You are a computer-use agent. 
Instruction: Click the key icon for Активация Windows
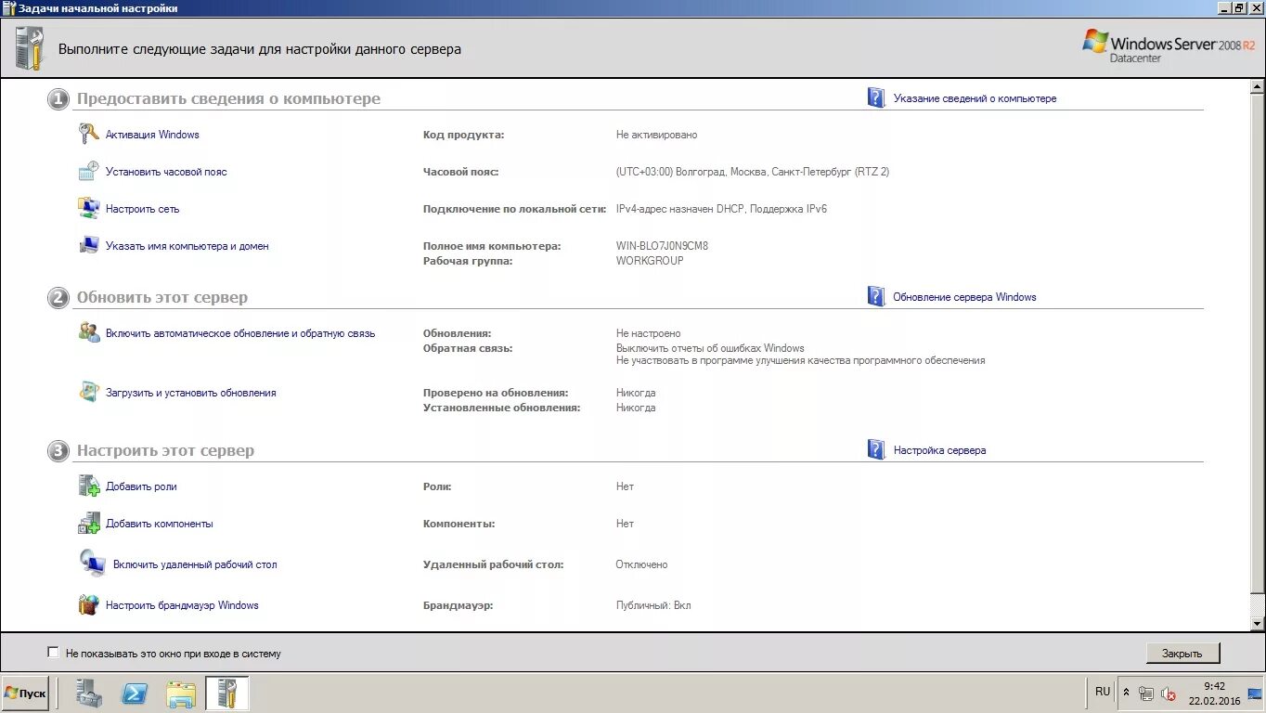88,134
